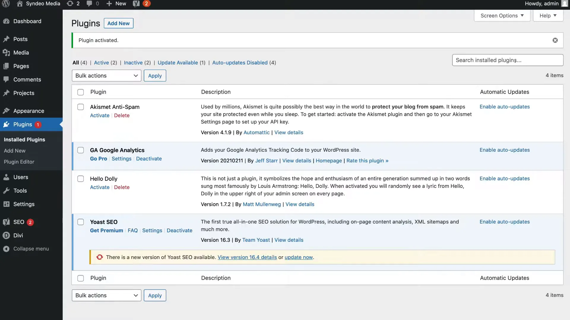Open Matt Mullenweg author link

point(262,204)
